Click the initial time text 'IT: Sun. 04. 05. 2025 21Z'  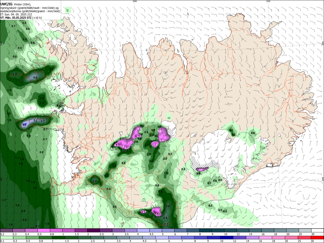[x=16, y=14]
